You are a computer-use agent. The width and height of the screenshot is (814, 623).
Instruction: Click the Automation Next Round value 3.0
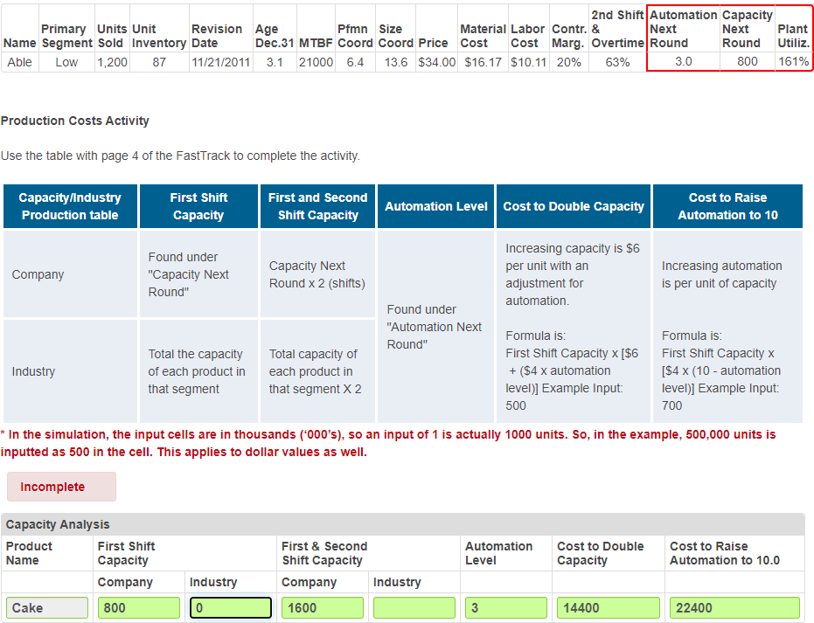coord(683,62)
